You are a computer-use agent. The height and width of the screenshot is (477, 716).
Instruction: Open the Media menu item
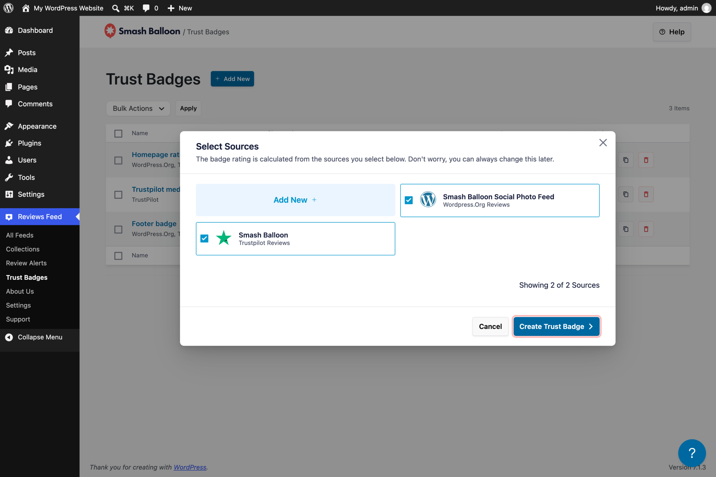[39, 70]
